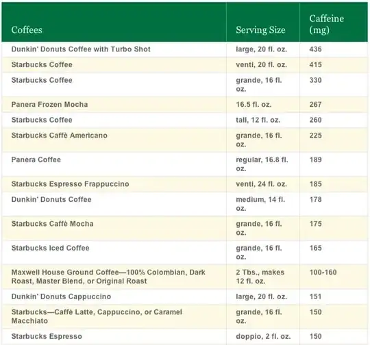370x345 pixels.
Task: Select 'Dunkin' Donuts Coffee with Turbo Shot' name
Action: click(x=81, y=49)
